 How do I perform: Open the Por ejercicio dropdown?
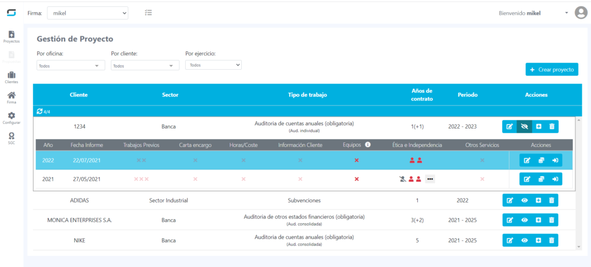coord(214,65)
